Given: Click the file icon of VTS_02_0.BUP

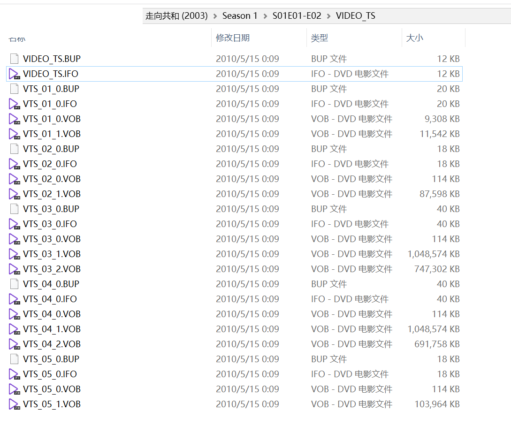Looking at the screenshot, I should point(15,149).
